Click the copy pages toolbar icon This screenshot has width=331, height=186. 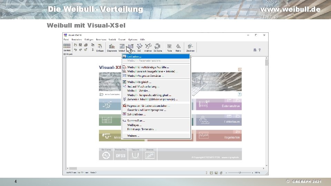click(93, 45)
